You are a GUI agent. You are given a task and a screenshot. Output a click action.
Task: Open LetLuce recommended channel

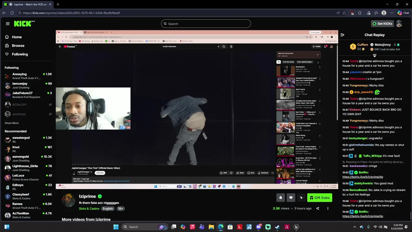tap(28, 178)
